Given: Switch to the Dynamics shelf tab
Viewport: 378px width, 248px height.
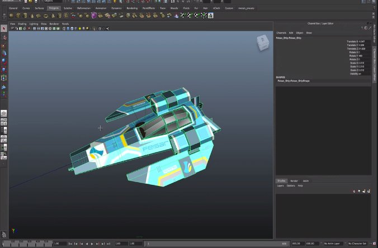Looking at the screenshot, I should point(116,8).
